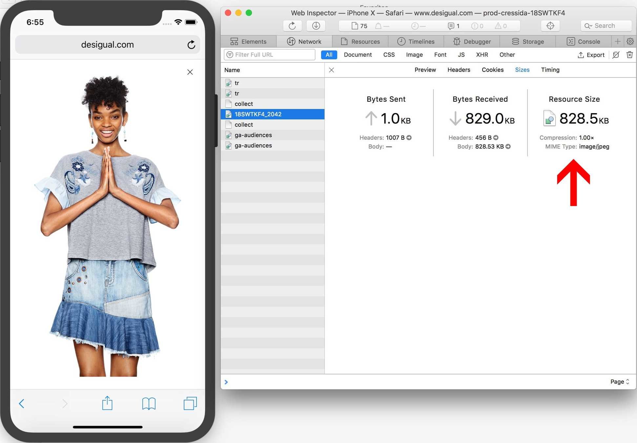This screenshot has height=443, width=637.
Task: Add new inspector tab with plus icon
Action: 618,41
